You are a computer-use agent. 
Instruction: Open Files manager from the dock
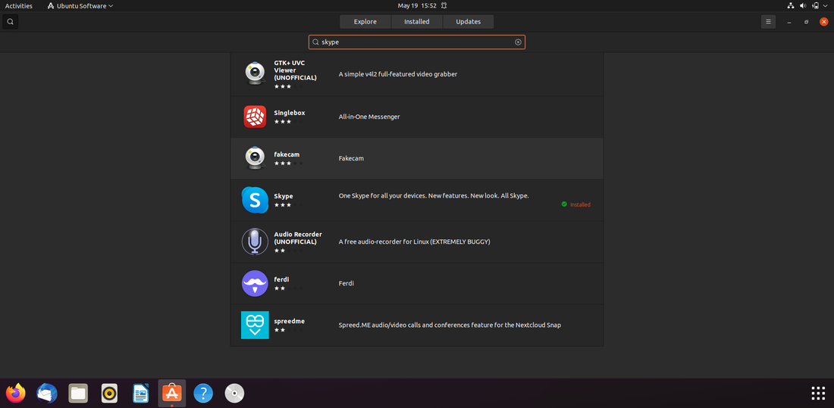click(x=78, y=393)
